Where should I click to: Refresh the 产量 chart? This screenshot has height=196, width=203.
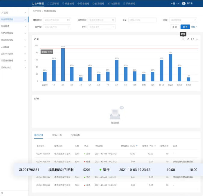pyautogui.click(x=192, y=39)
